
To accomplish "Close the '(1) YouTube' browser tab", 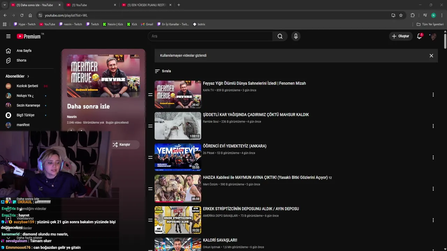I will [x=115, y=5].
